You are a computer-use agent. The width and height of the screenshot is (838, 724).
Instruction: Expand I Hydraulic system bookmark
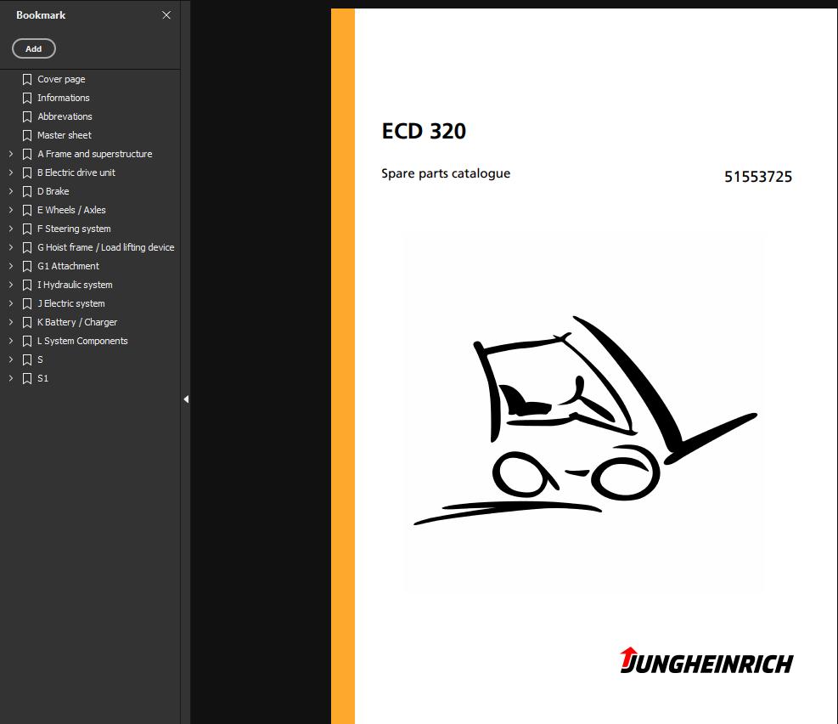[x=11, y=285]
